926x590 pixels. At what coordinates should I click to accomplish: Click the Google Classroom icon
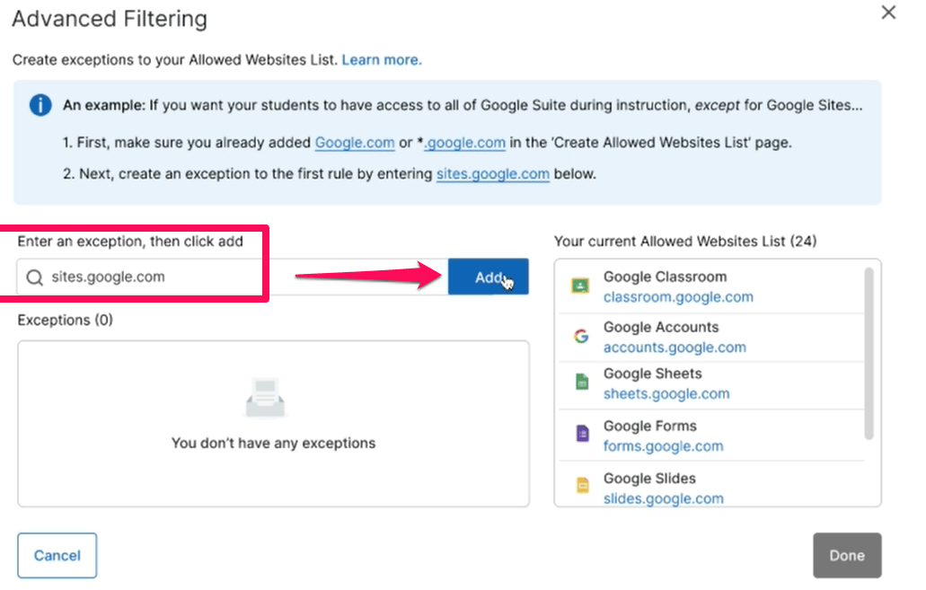[x=580, y=286]
